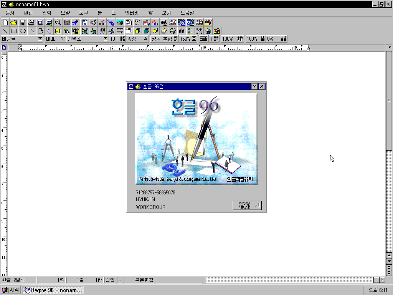Select the straight line drawing tool
This screenshot has width=393, height=295.
pos(5,31)
